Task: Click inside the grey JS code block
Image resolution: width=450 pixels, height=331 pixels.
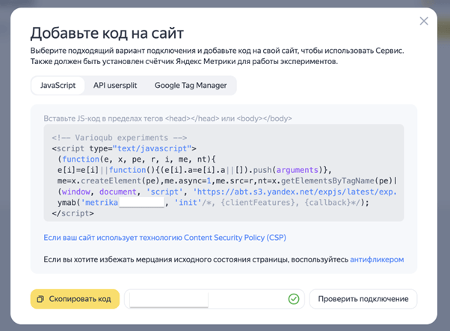Action: click(224, 173)
